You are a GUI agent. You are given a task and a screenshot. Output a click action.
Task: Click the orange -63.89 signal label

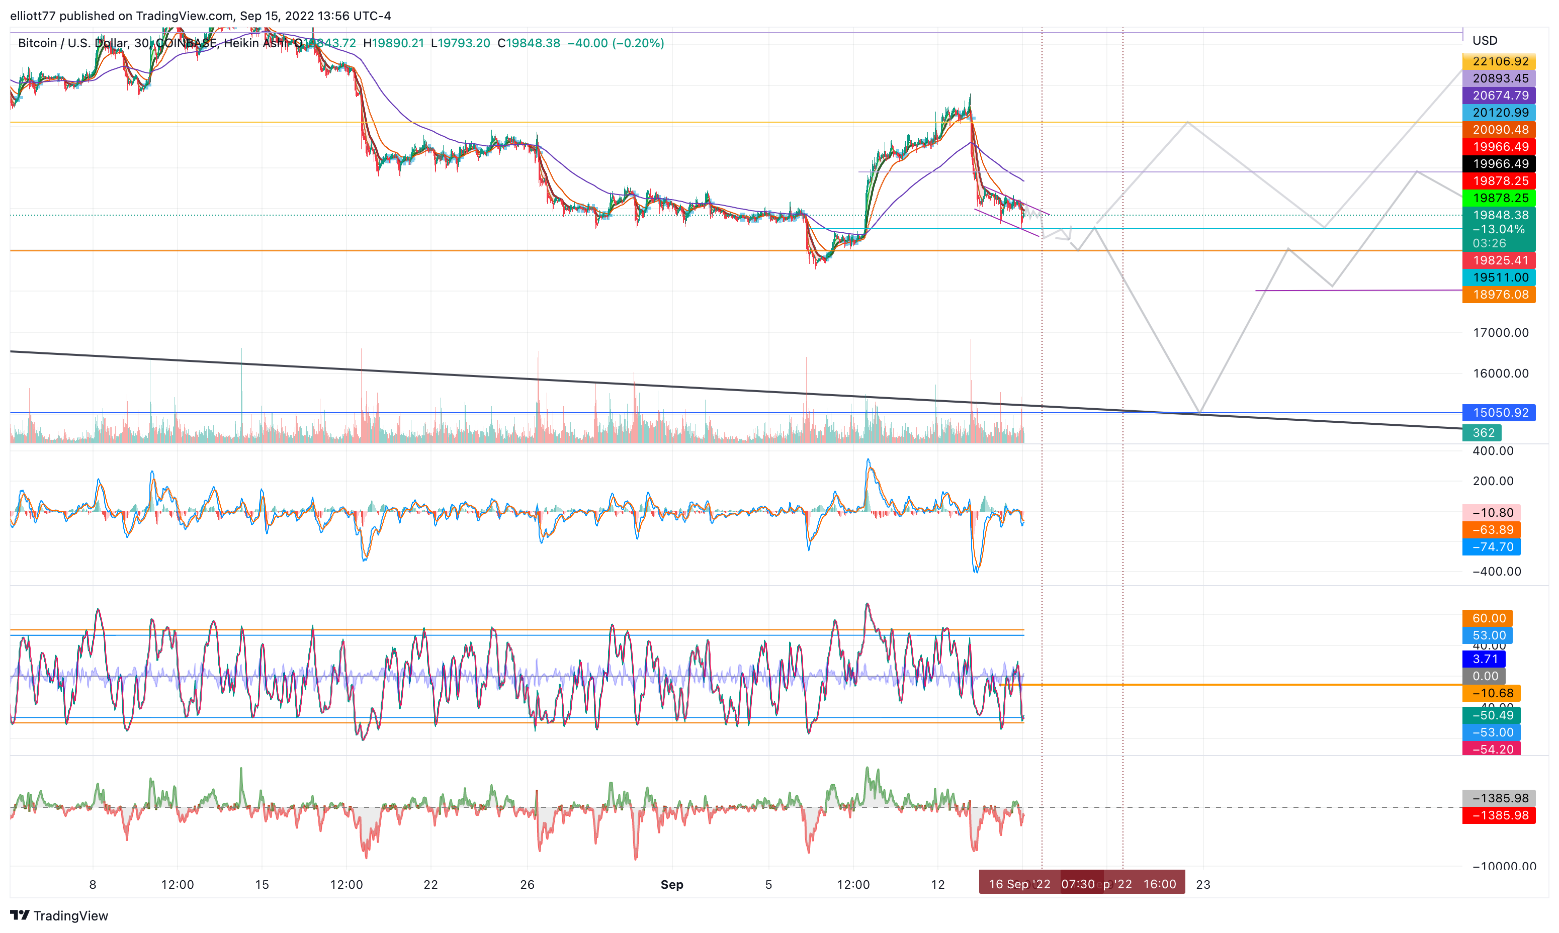[1492, 529]
